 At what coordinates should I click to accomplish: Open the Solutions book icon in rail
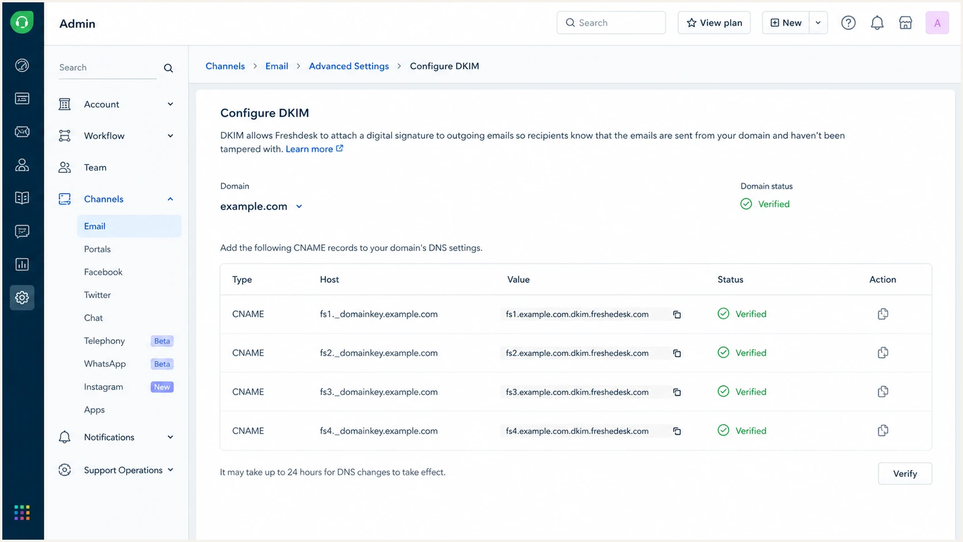(x=22, y=198)
